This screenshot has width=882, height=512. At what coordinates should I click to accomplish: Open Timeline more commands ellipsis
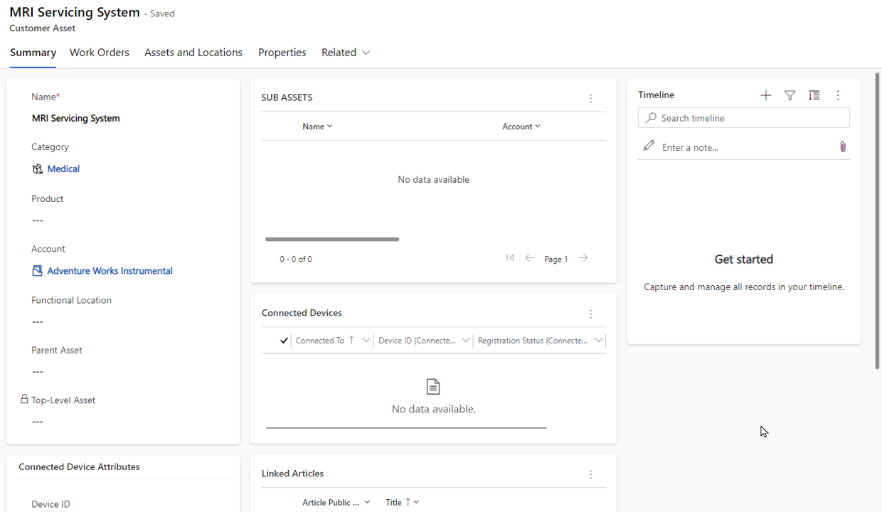838,95
